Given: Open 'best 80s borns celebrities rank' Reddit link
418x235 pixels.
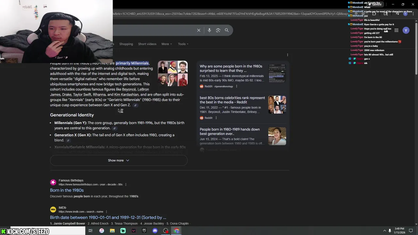Looking at the screenshot, I should click(232, 100).
